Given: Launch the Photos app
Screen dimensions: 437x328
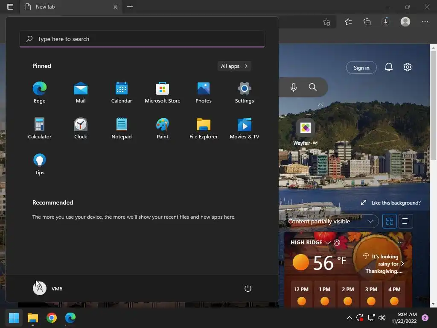Looking at the screenshot, I should [x=204, y=93].
